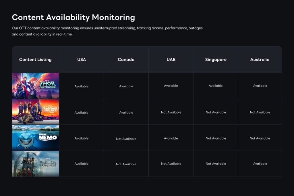Open the Wakanda Forever poster thumbnail

(35, 163)
